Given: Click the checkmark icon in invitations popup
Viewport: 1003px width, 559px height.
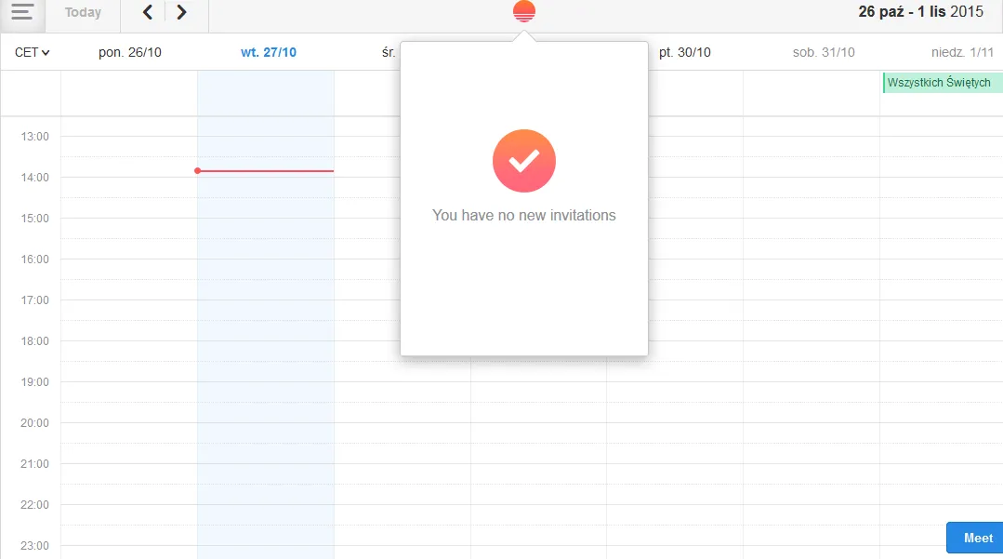Looking at the screenshot, I should point(524,161).
